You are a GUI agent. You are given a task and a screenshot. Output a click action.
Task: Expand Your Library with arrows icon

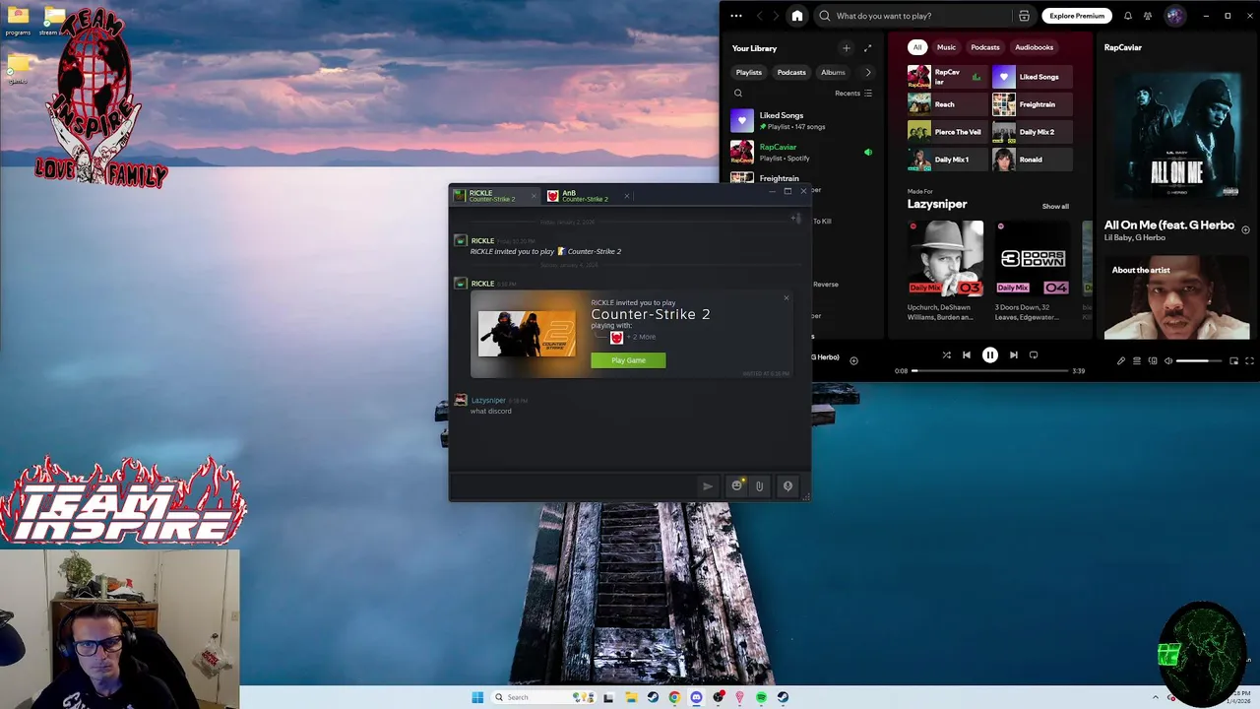click(867, 48)
